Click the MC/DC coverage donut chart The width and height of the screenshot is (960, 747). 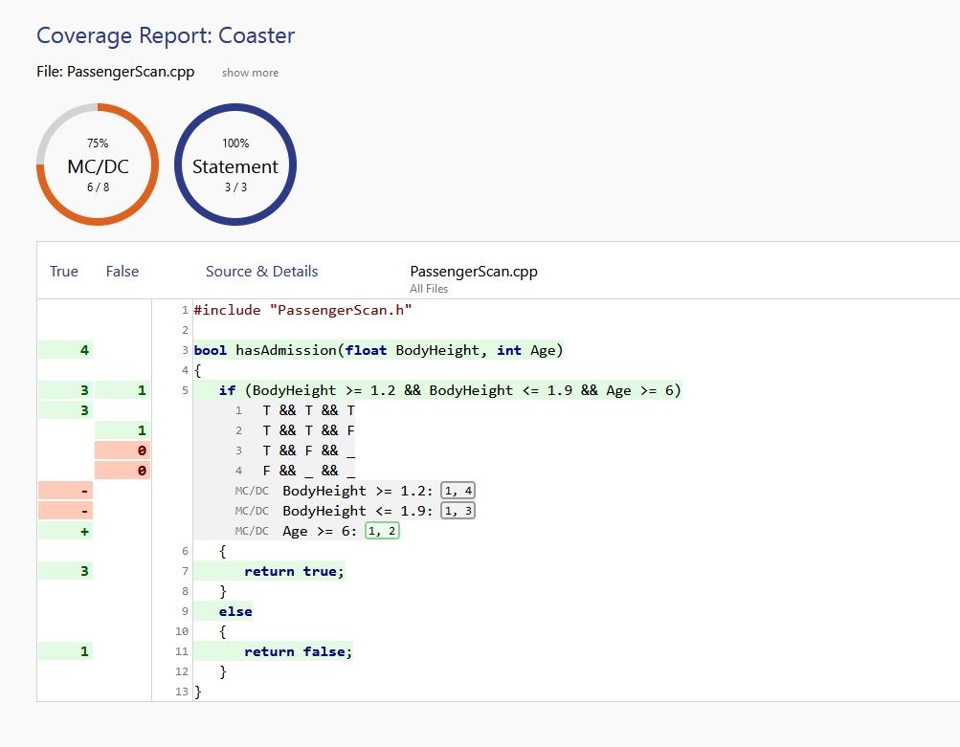click(x=97, y=164)
